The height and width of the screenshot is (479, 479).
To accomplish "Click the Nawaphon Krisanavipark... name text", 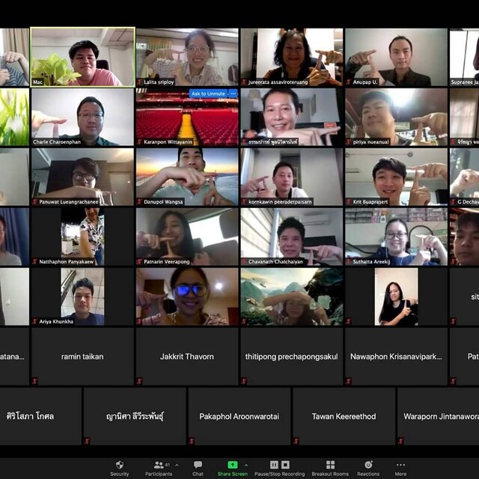I will (x=396, y=356).
